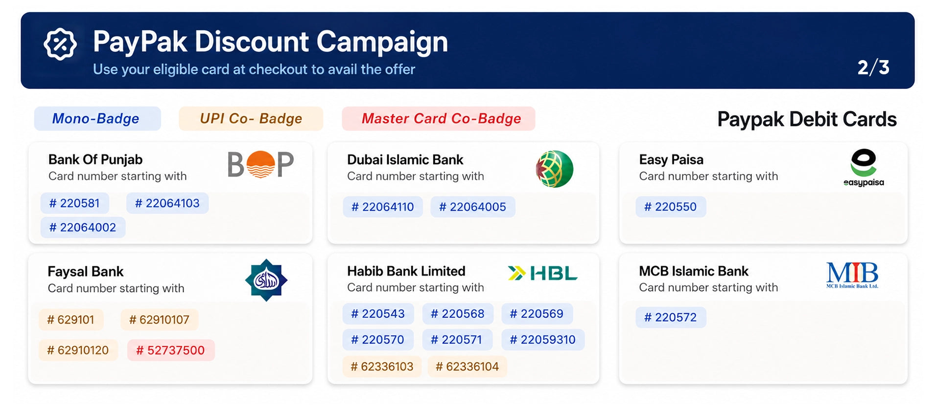Click the Faysal Bank star emblem
The image size is (936, 409).
click(266, 280)
